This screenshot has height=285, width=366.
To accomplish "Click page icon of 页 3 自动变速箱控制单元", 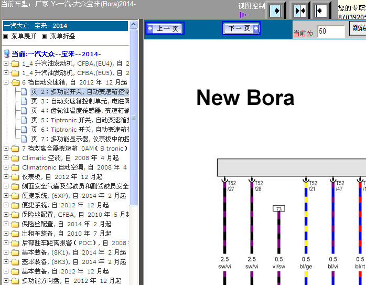I will 24,101.
